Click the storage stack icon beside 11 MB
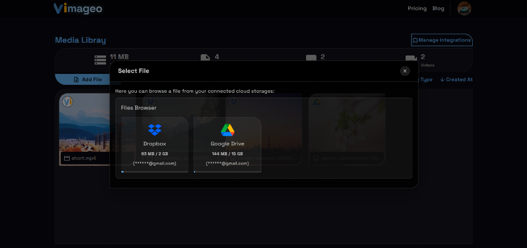 [x=100, y=60]
